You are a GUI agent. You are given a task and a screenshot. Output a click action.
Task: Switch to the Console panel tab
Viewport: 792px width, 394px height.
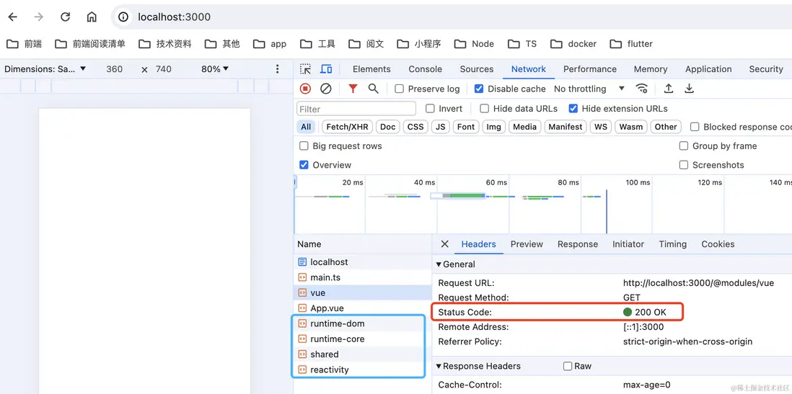(x=426, y=69)
